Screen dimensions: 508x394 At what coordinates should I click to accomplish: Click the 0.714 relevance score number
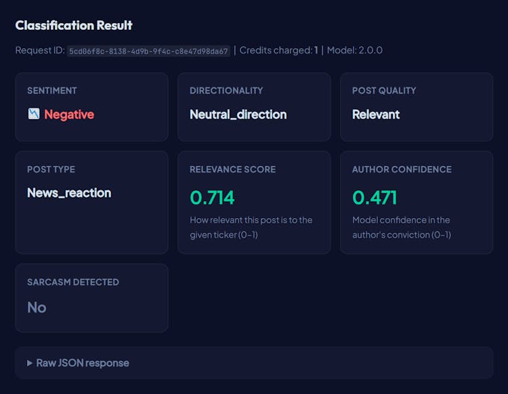(x=212, y=198)
